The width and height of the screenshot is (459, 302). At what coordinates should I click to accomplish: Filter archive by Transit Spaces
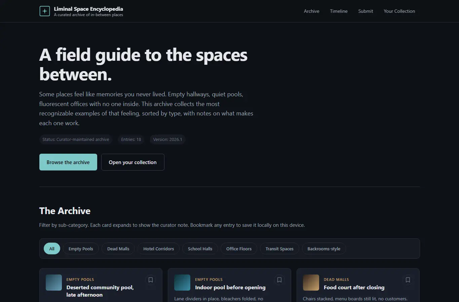tap(279, 249)
